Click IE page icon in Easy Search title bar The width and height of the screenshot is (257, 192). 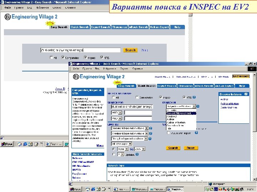pos(2,2)
